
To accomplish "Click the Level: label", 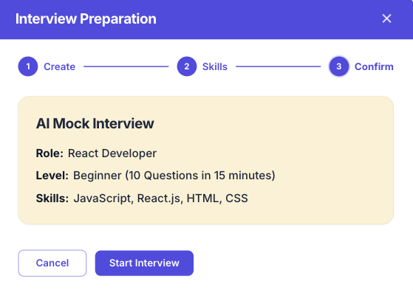I will (52, 176).
